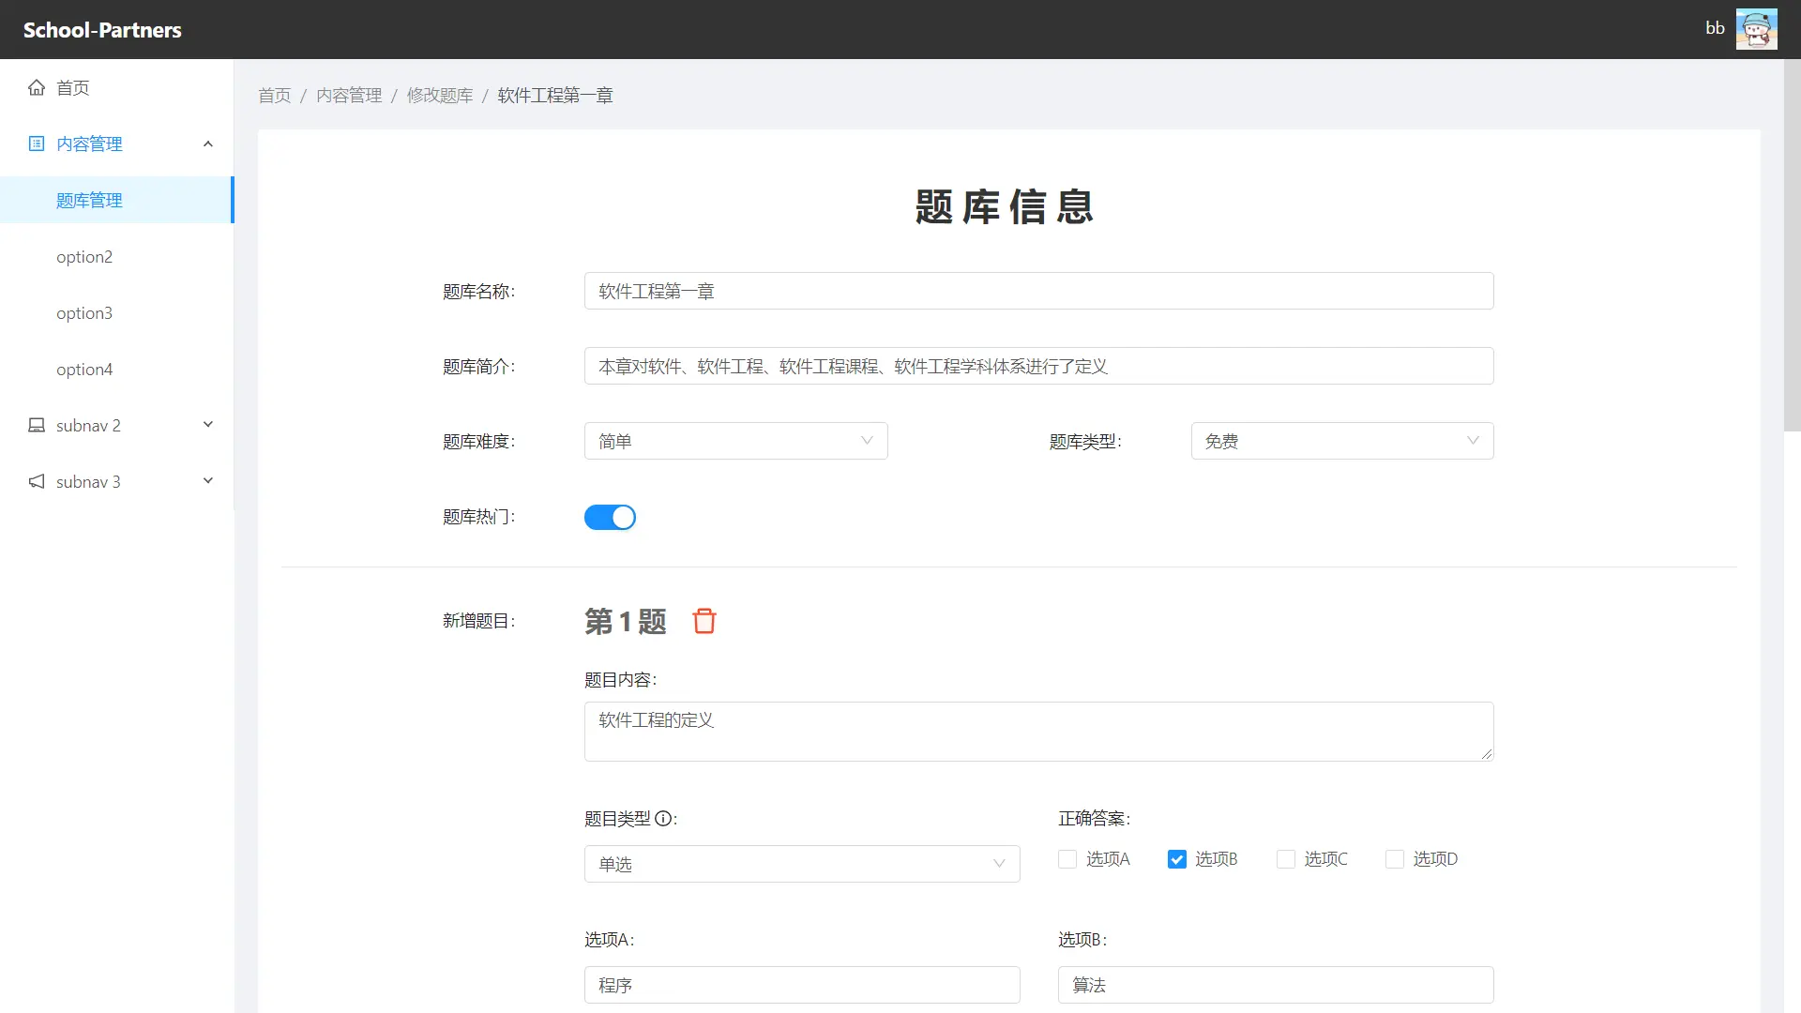
Task: Toggle the 题库热门 switch off
Action: (x=610, y=517)
